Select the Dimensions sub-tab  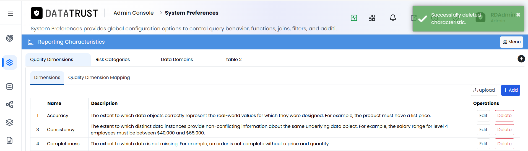47,78
